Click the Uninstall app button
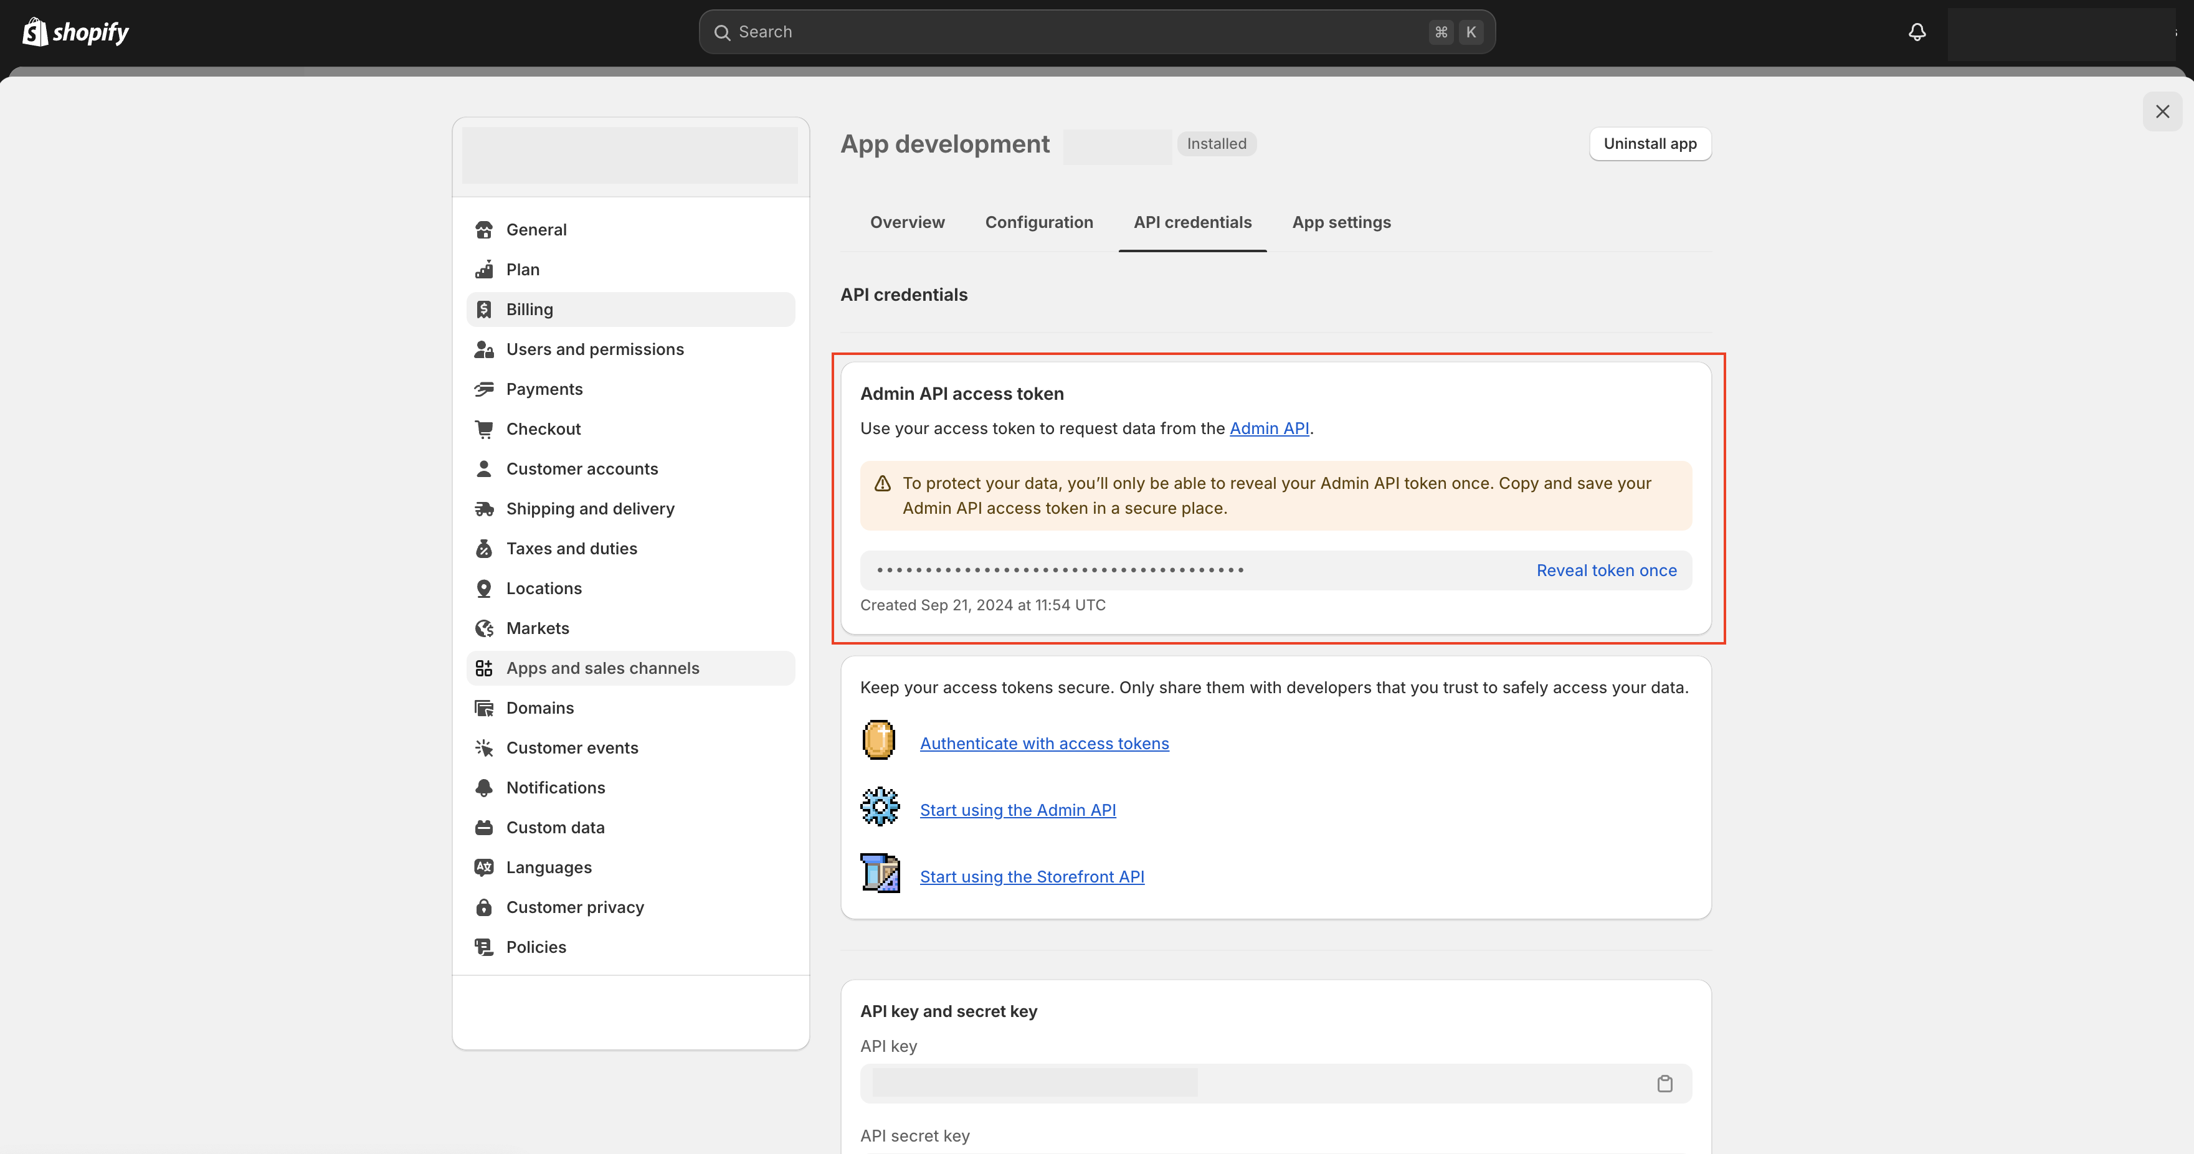Viewport: 2194px width, 1154px height. [x=1650, y=144]
